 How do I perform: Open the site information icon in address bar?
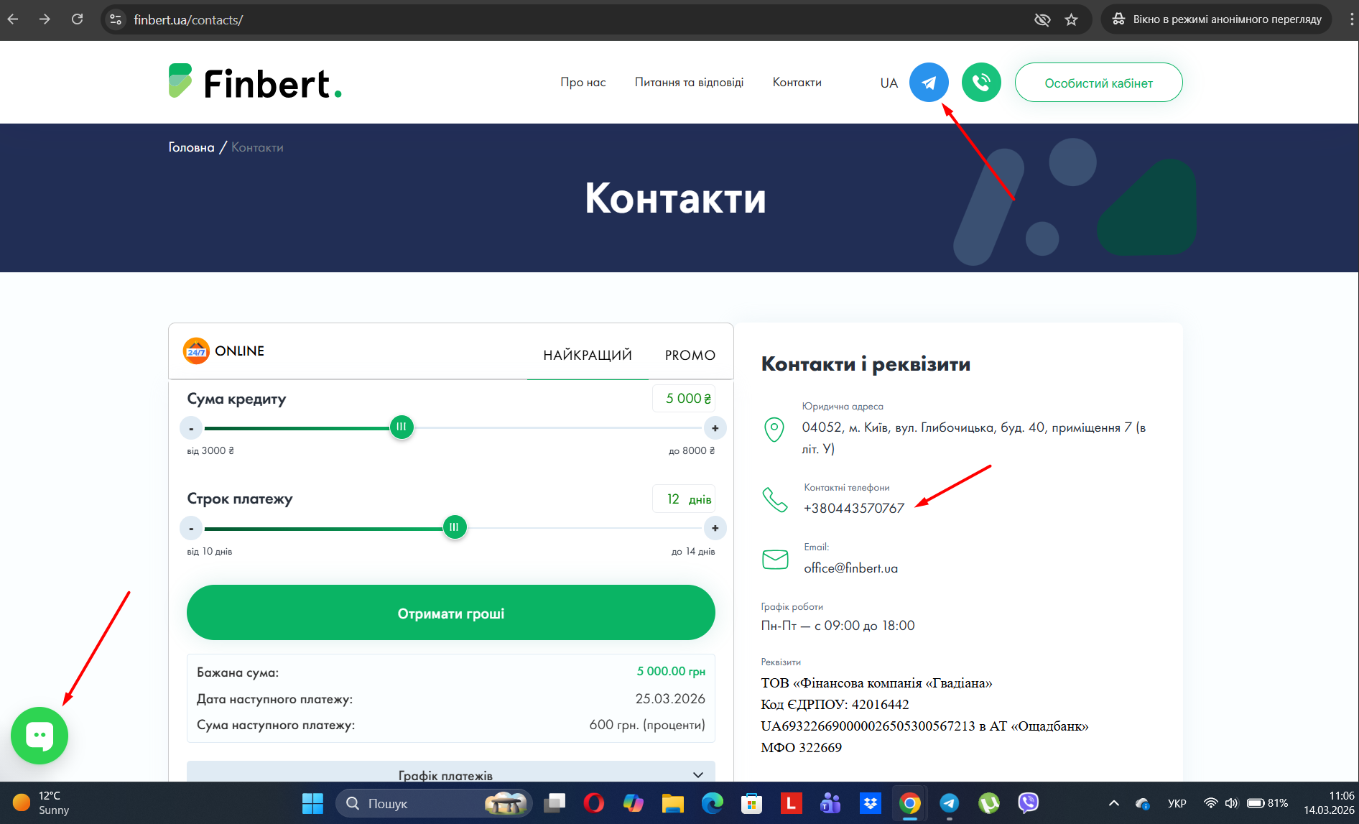[116, 19]
